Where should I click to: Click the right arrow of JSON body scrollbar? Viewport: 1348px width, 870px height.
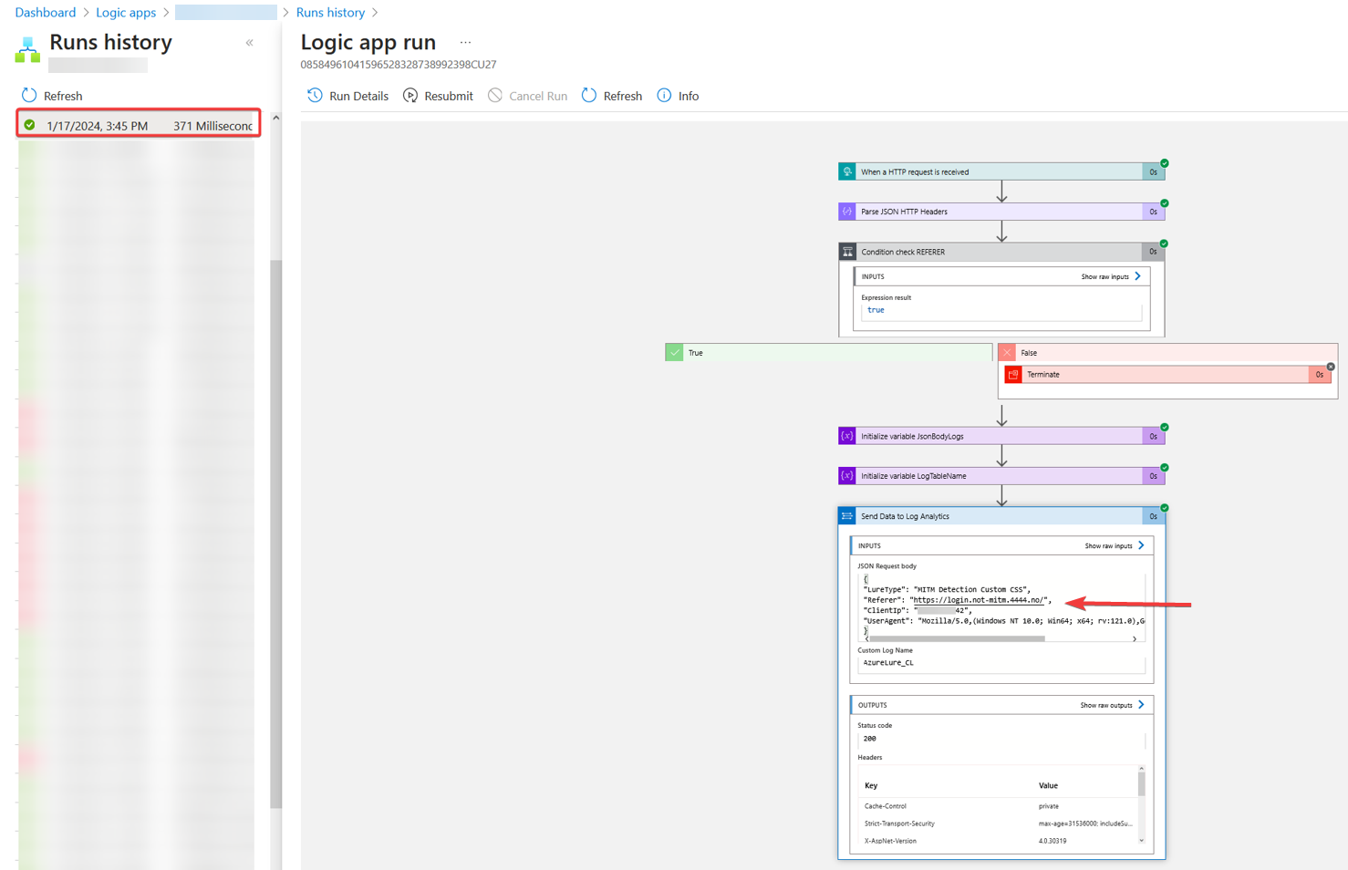pos(1135,639)
